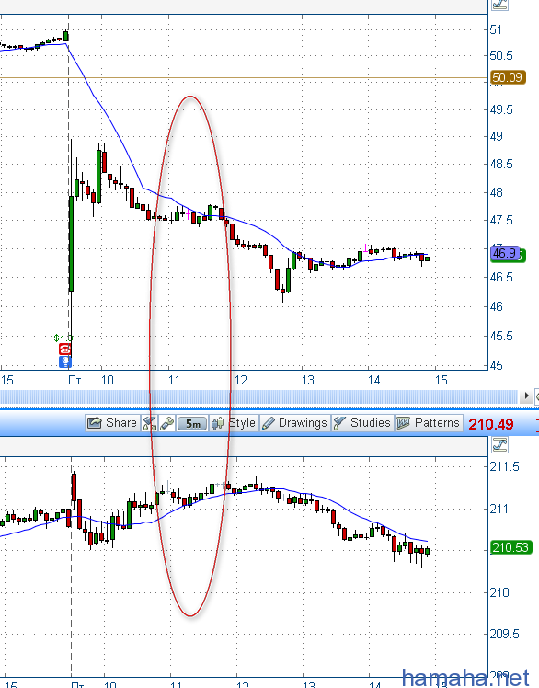Click the 211.5 price axis label
The width and height of the screenshot is (539, 688).
tap(504, 467)
